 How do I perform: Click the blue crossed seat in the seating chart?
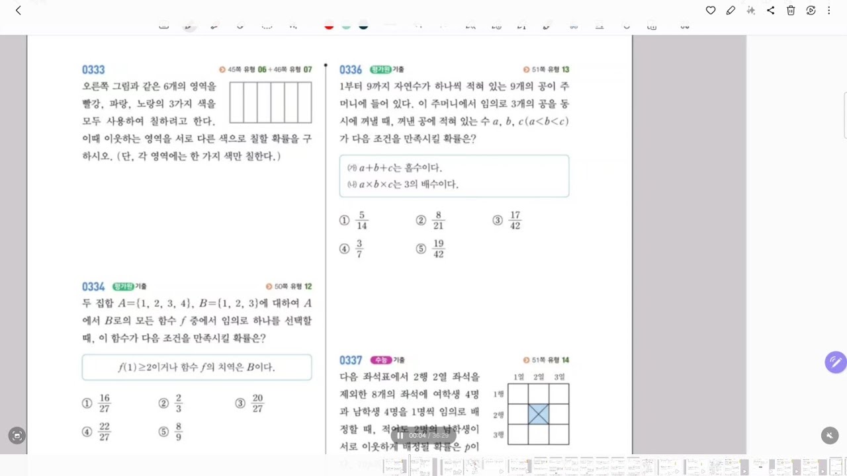point(539,415)
